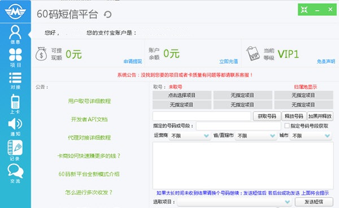Click the money bag icon
The image size is (339, 208).
pos(41,54)
